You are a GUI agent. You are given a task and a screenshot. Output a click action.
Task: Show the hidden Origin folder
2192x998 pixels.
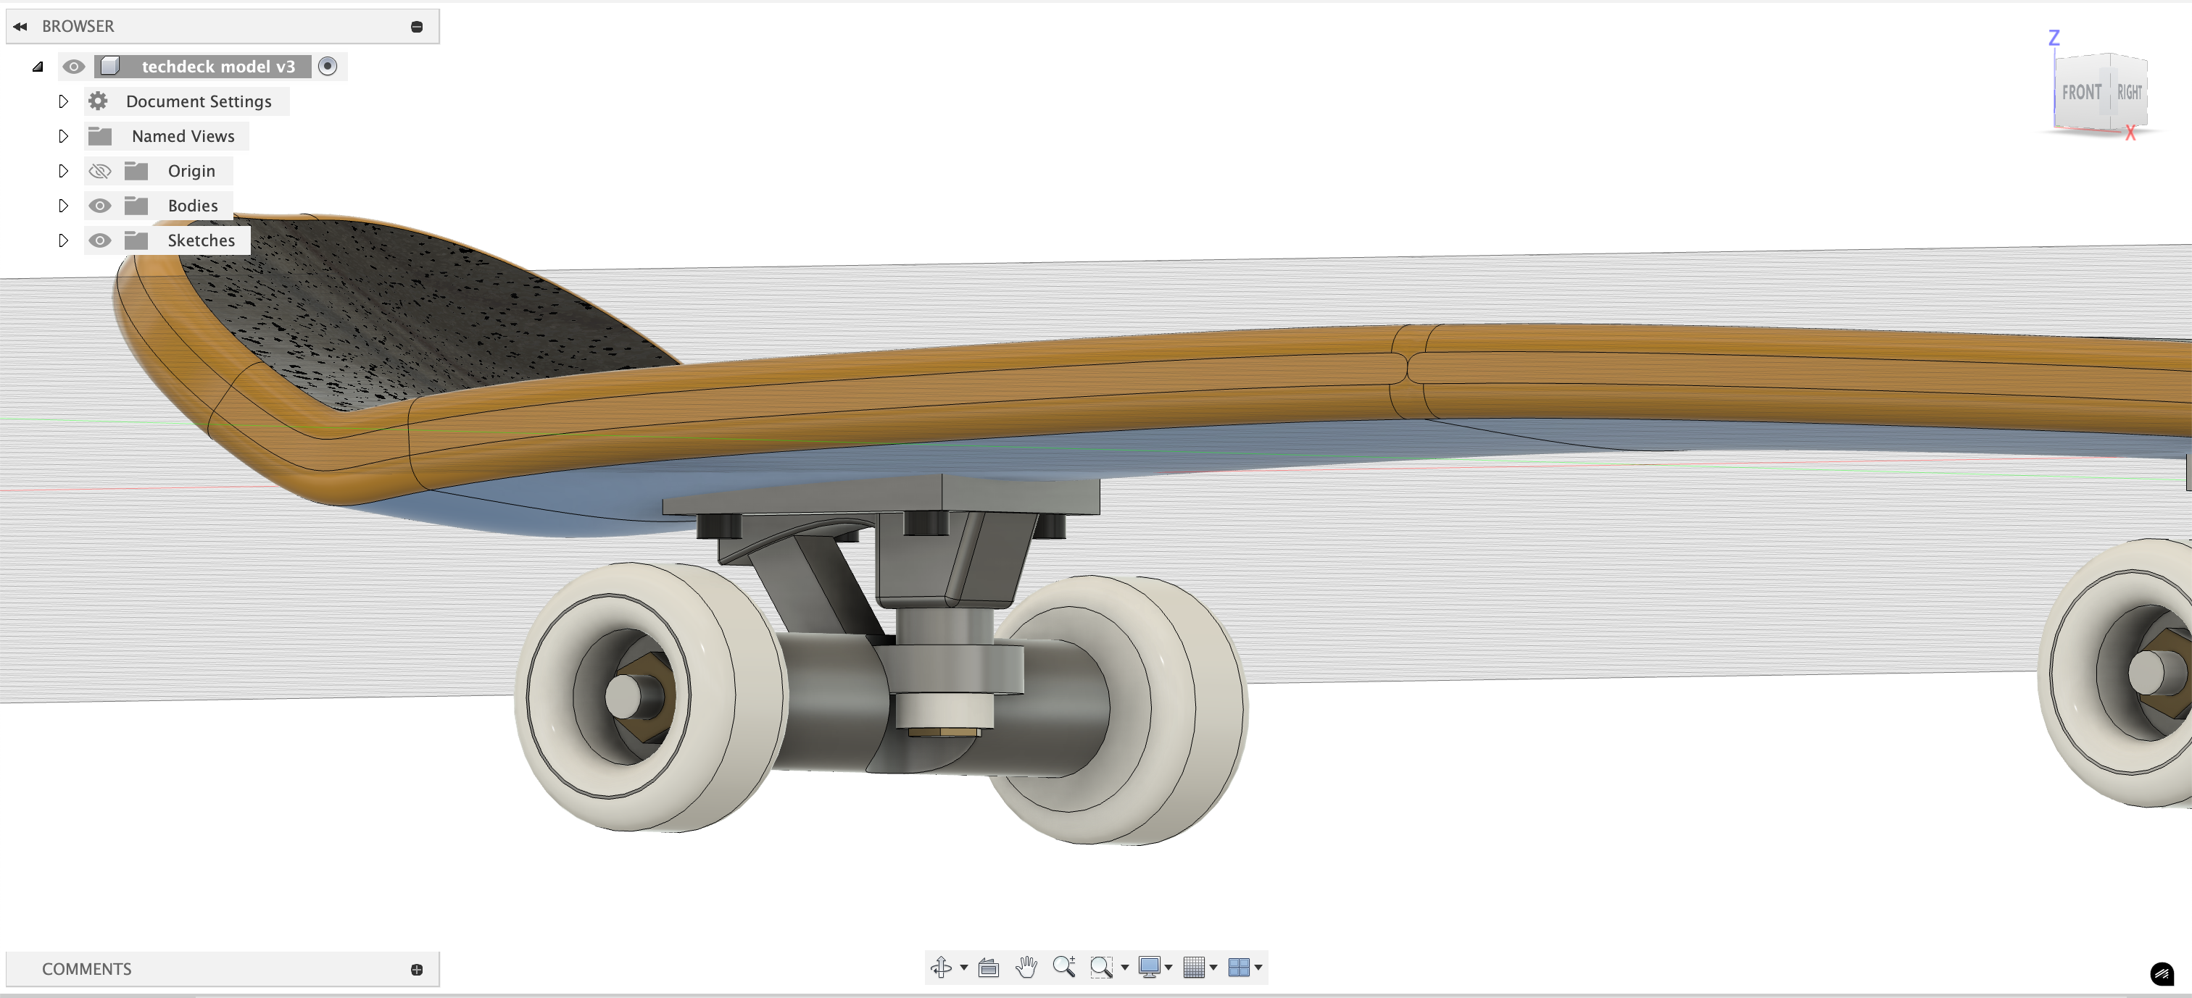pyautogui.click(x=99, y=171)
